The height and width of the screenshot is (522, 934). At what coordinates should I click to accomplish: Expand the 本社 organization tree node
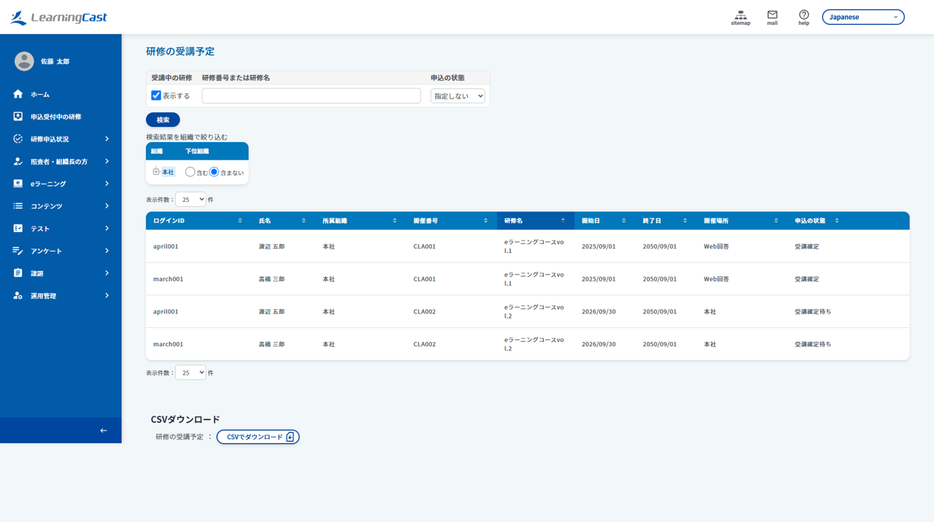click(156, 171)
